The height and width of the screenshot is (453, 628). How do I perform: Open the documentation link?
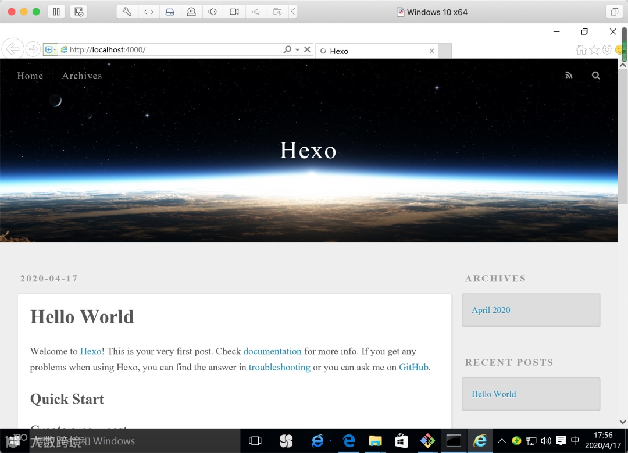(x=272, y=351)
